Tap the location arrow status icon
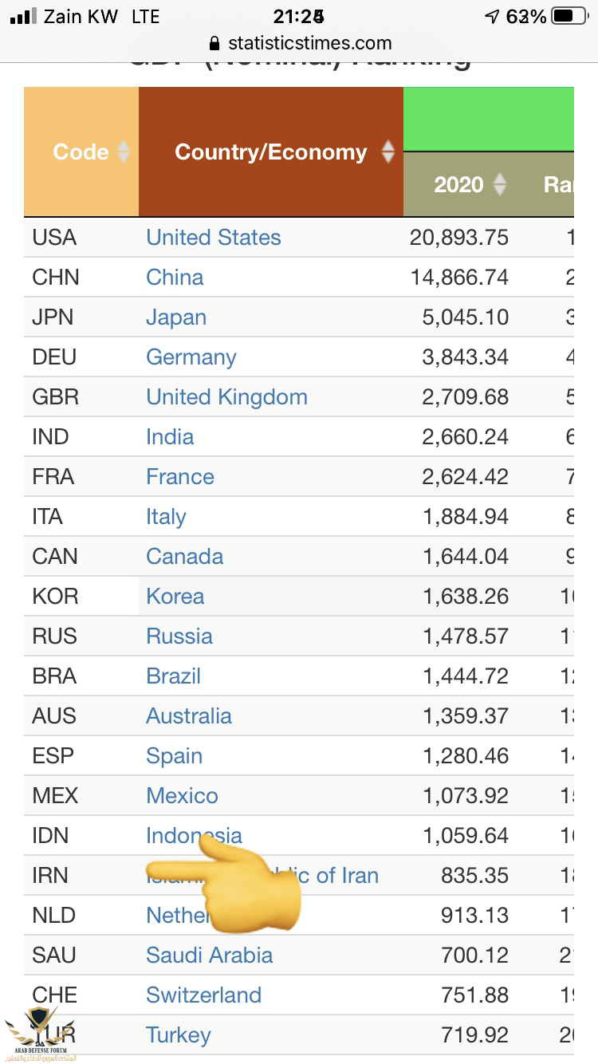 (492, 16)
